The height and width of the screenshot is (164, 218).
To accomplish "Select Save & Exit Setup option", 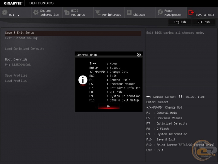I will point(19,33).
